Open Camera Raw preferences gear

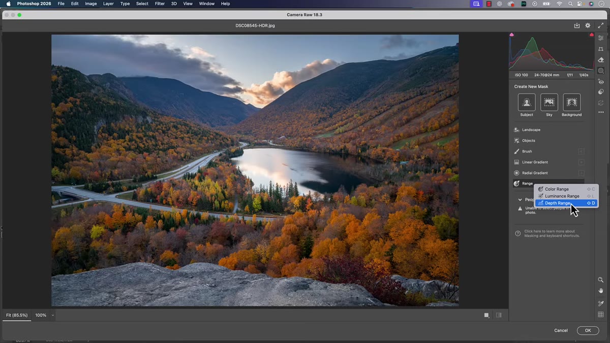(x=588, y=25)
